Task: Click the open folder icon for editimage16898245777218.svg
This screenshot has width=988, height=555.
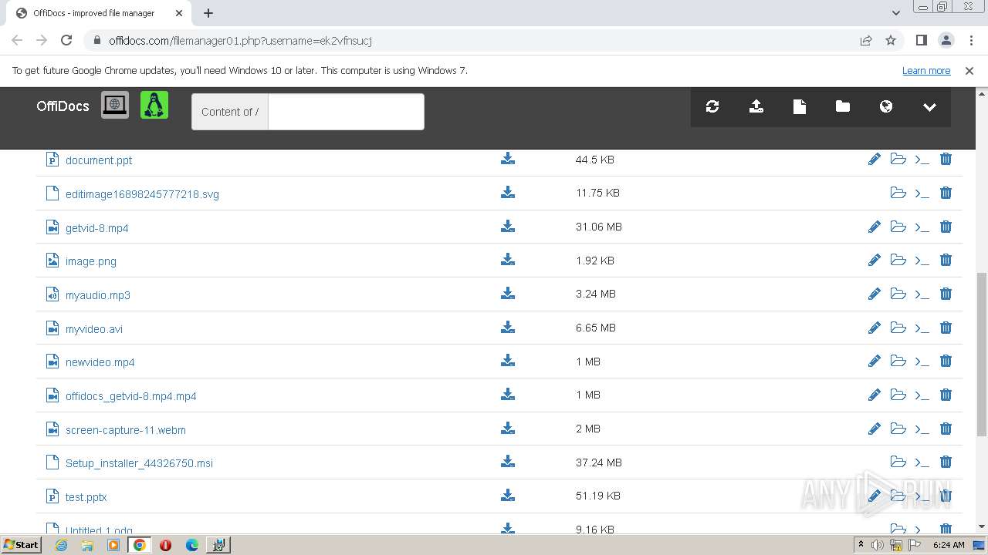Action: pyautogui.click(x=898, y=193)
